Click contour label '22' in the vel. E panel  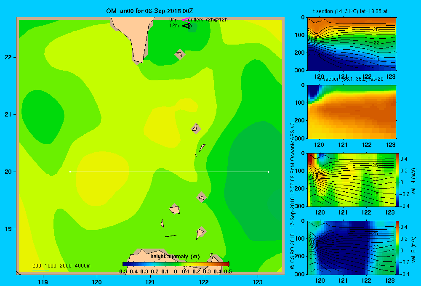pos(376,247)
